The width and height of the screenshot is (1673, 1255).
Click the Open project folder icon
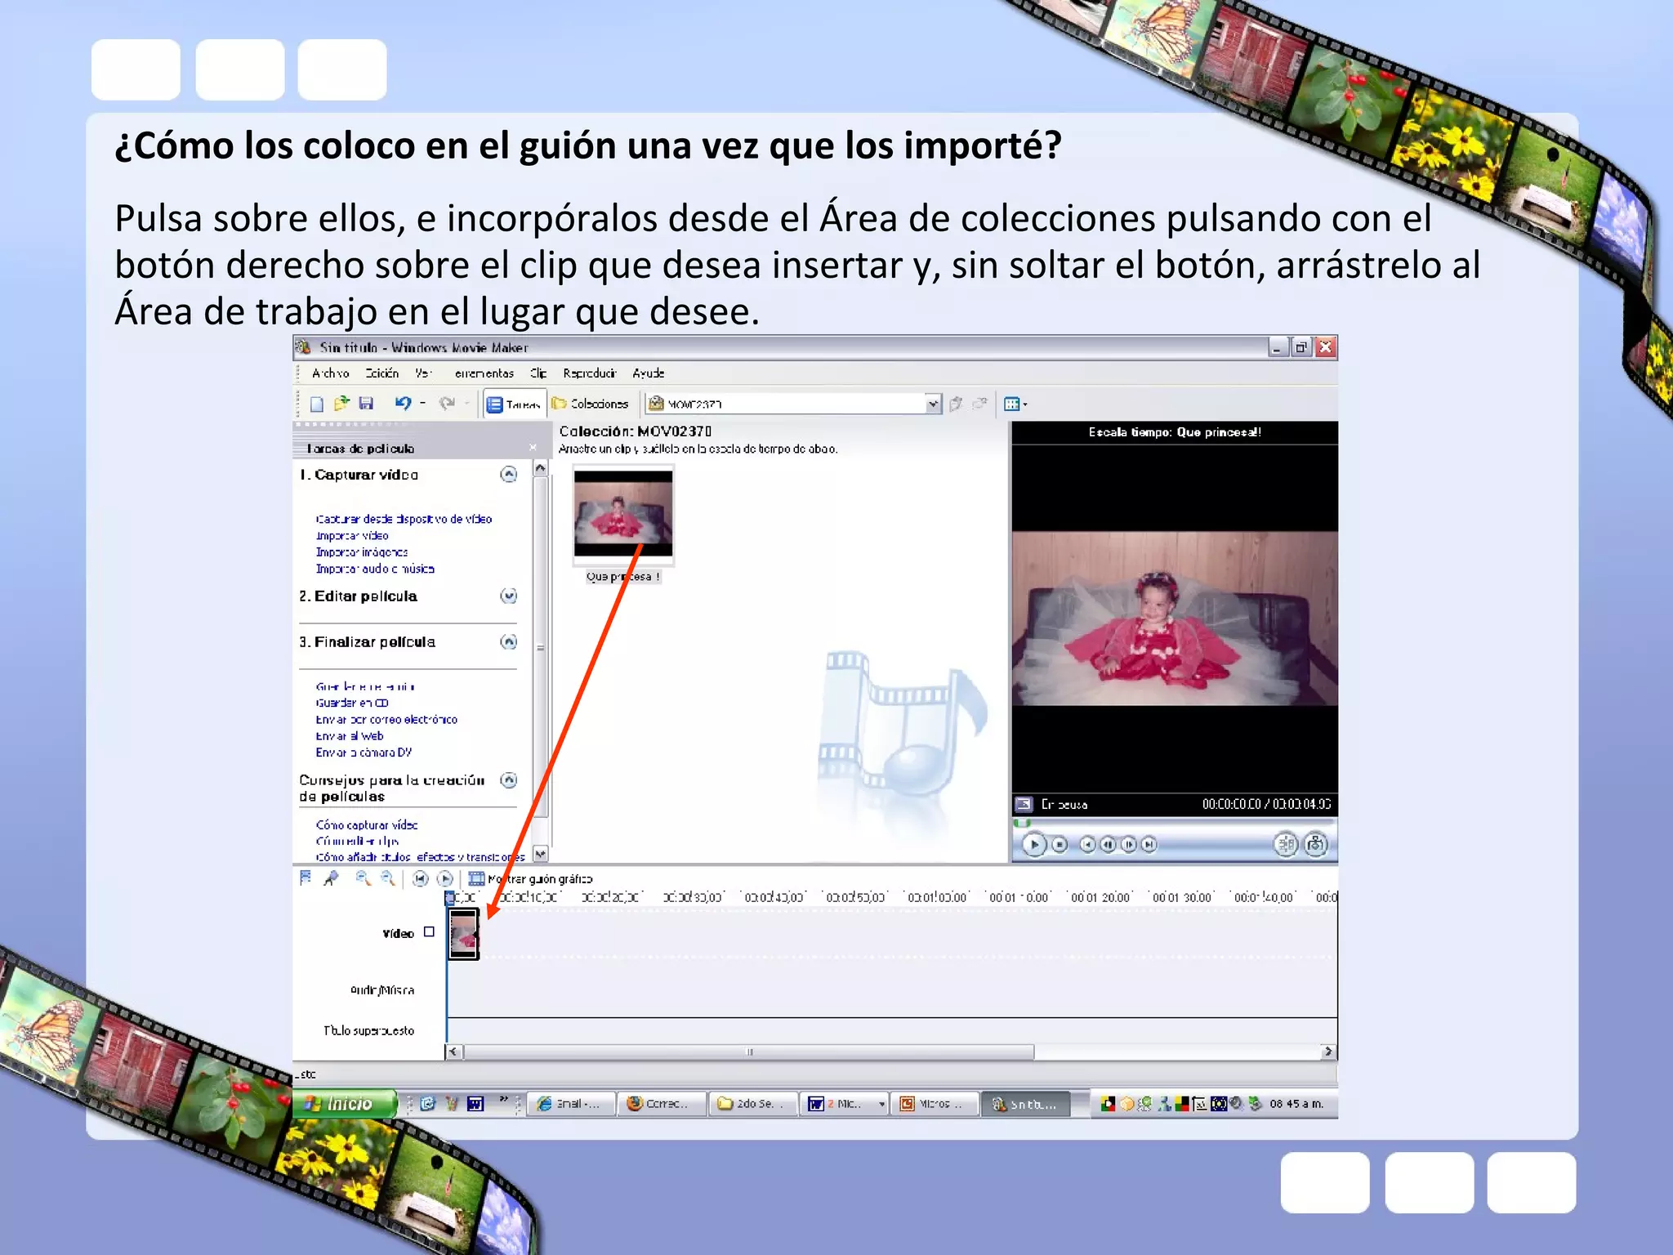pos(341,403)
